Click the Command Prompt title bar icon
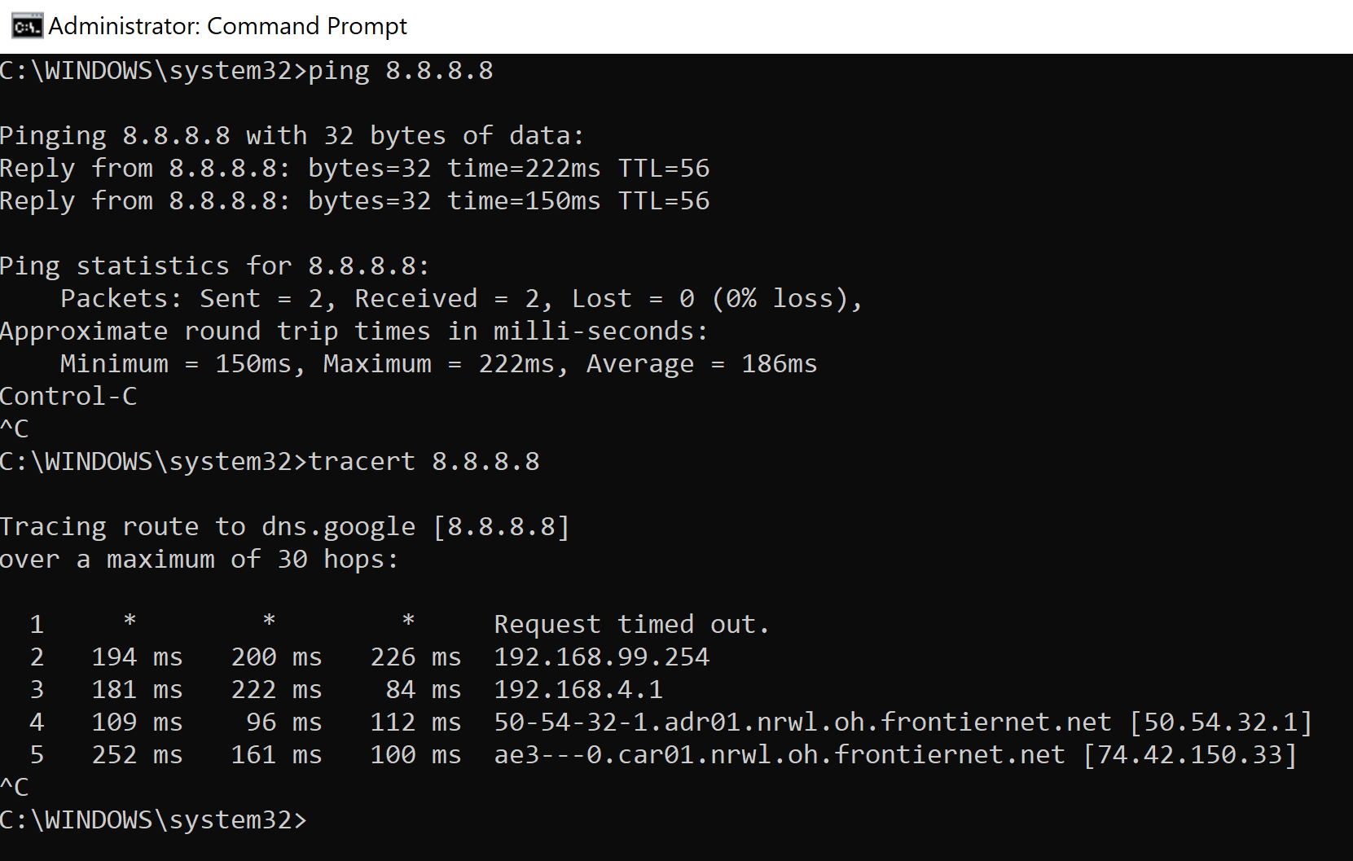The image size is (1353, 861). 27,27
